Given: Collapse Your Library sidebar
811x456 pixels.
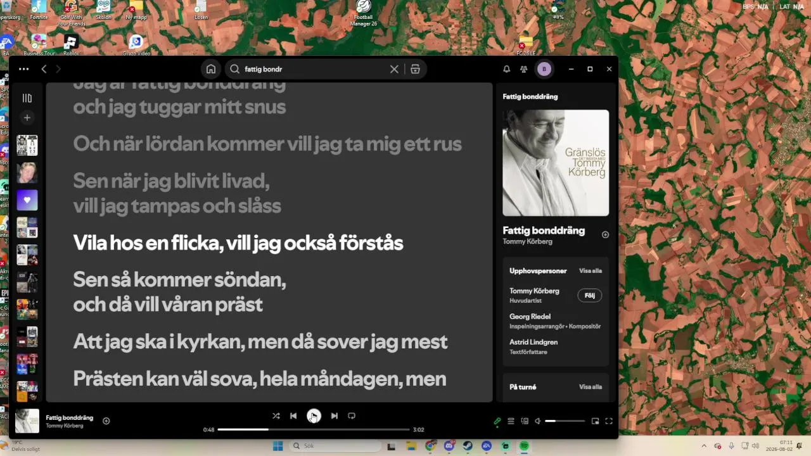Looking at the screenshot, I should [x=27, y=98].
